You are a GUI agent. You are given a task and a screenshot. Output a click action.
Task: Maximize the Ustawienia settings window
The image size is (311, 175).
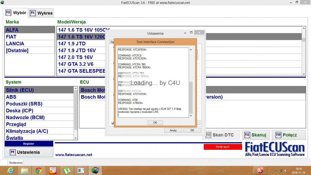click(x=191, y=33)
